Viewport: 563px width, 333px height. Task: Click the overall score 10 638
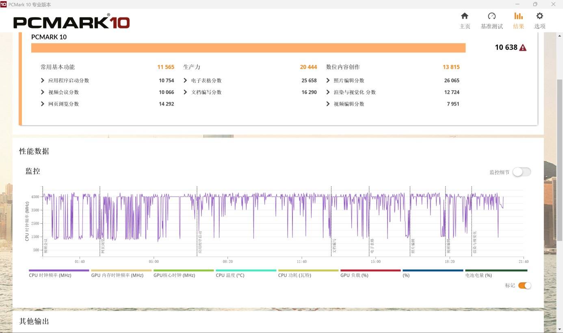click(506, 48)
